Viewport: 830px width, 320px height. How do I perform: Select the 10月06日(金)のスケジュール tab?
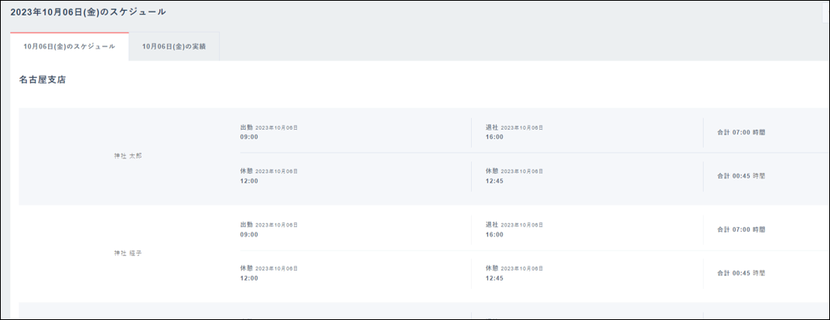pyautogui.click(x=70, y=47)
